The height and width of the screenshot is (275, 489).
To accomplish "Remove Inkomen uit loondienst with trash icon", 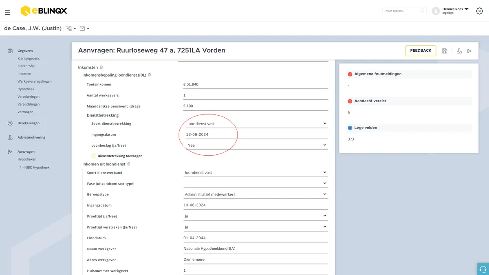I will pos(129,164).
